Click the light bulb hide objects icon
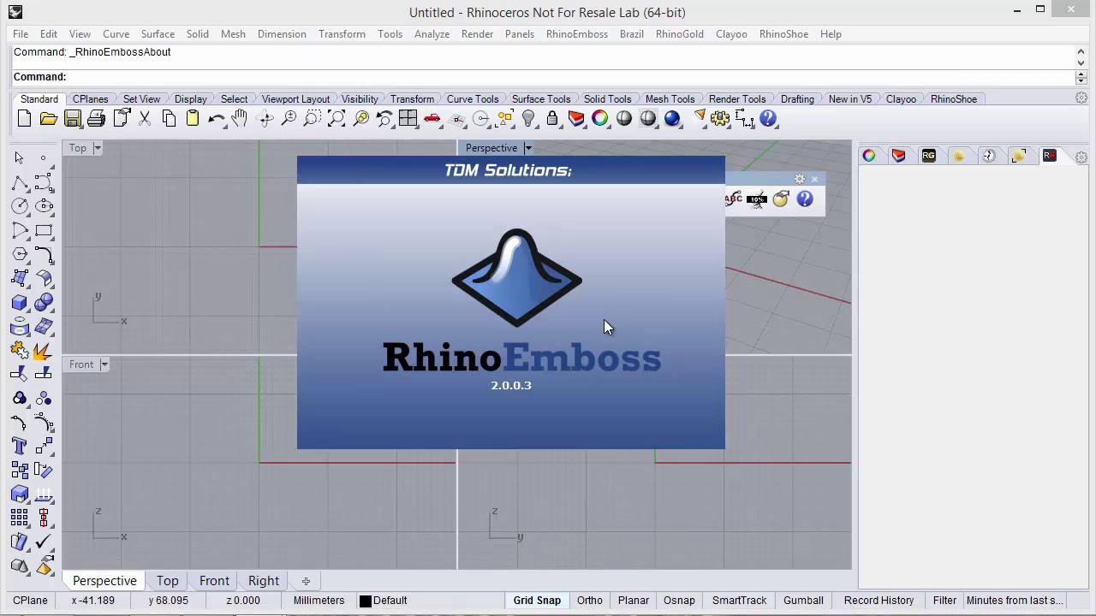This screenshot has height=616, width=1096. [528, 119]
